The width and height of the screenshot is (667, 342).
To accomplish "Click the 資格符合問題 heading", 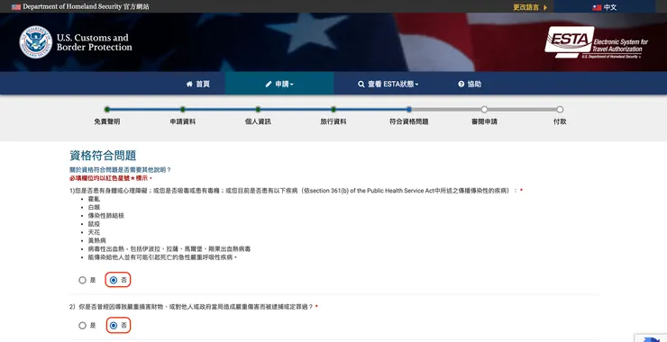I will point(103,156).
